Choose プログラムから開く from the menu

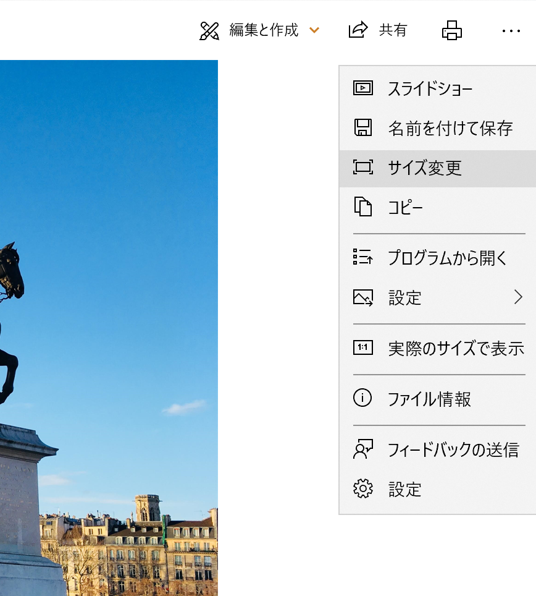447,258
